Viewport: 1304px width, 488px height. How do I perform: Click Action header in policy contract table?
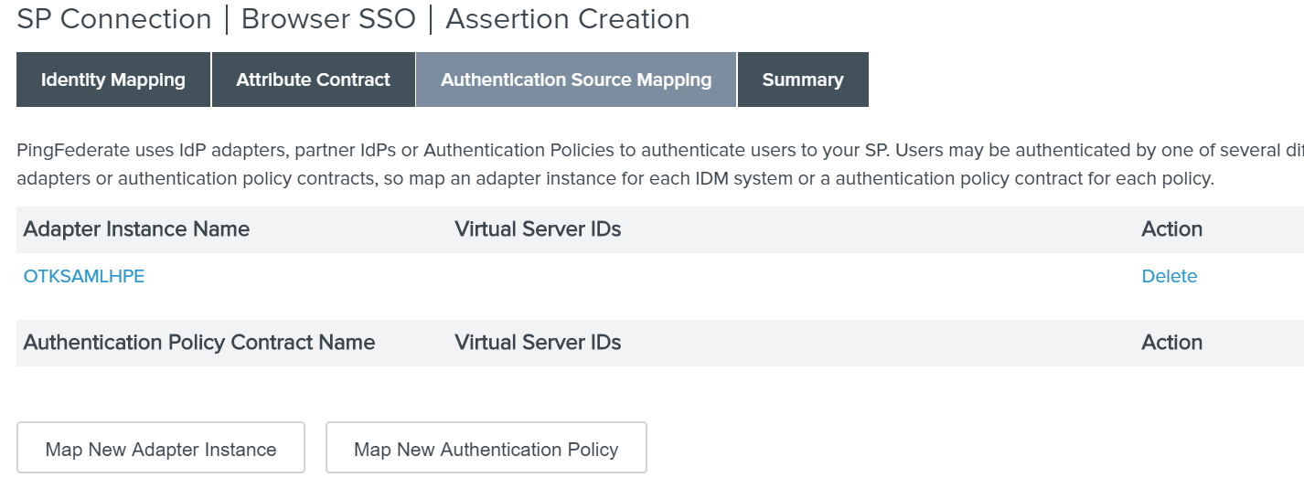pos(1171,342)
